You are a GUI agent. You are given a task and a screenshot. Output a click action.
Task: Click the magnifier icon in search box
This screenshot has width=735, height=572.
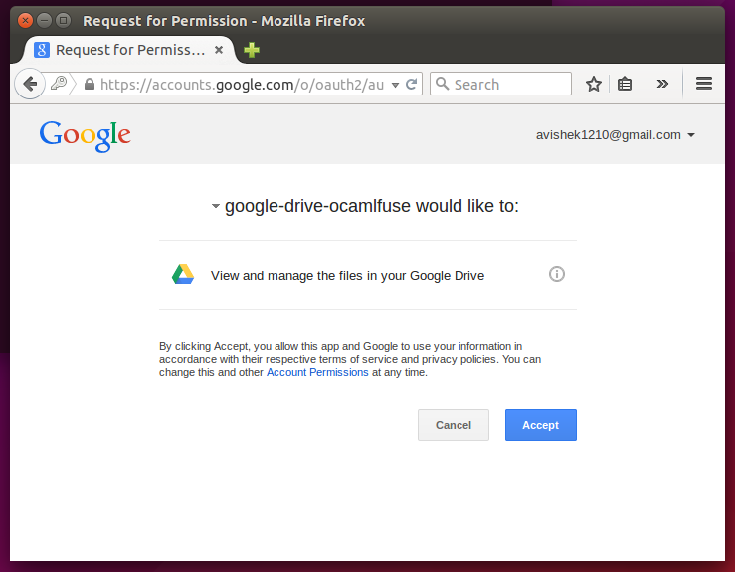(442, 84)
